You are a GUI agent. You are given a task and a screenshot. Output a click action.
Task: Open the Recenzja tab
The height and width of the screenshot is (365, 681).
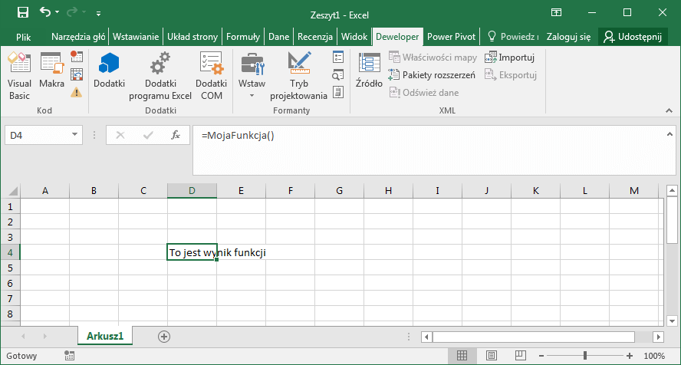(315, 37)
